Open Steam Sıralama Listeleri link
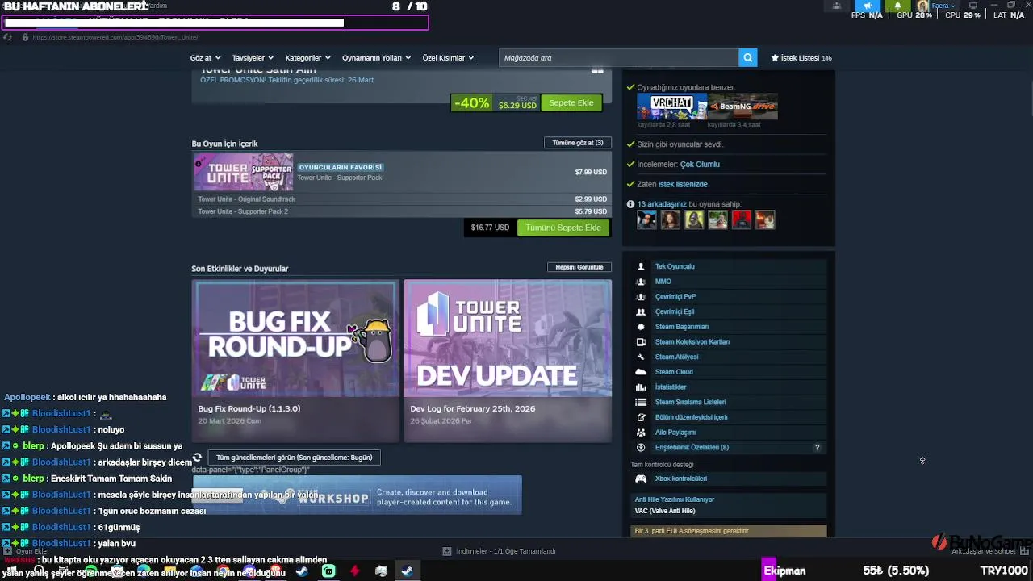Screen dimensions: 1033x581 [691, 402]
